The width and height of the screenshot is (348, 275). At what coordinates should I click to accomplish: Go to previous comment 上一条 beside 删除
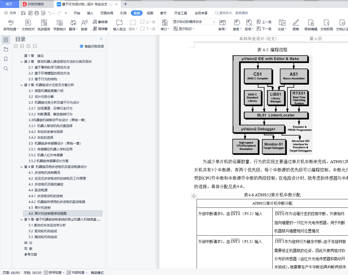click(148, 22)
